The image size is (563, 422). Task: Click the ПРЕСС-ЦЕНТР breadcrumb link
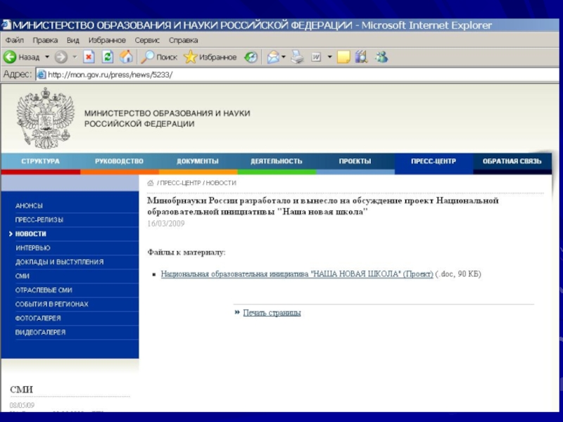pyautogui.click(x=180, y=183)
